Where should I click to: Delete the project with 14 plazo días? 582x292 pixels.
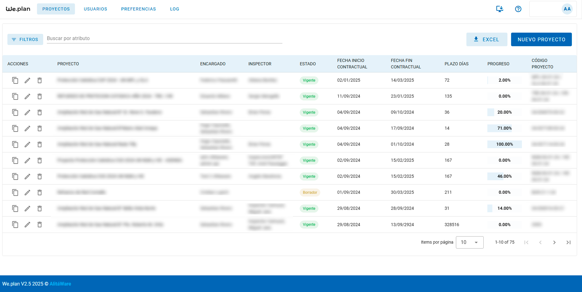click(40, 129)
